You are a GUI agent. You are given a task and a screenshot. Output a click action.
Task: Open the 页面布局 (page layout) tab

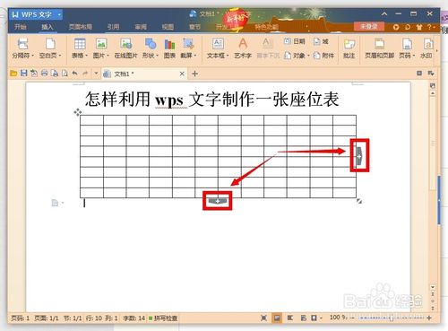[80, 27]
